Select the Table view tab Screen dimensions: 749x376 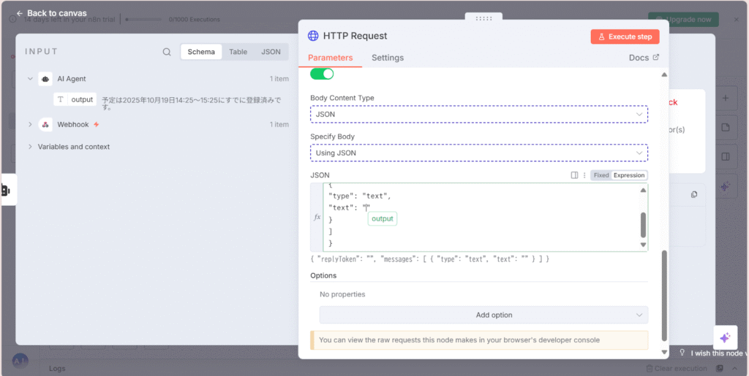pos(238,52)
